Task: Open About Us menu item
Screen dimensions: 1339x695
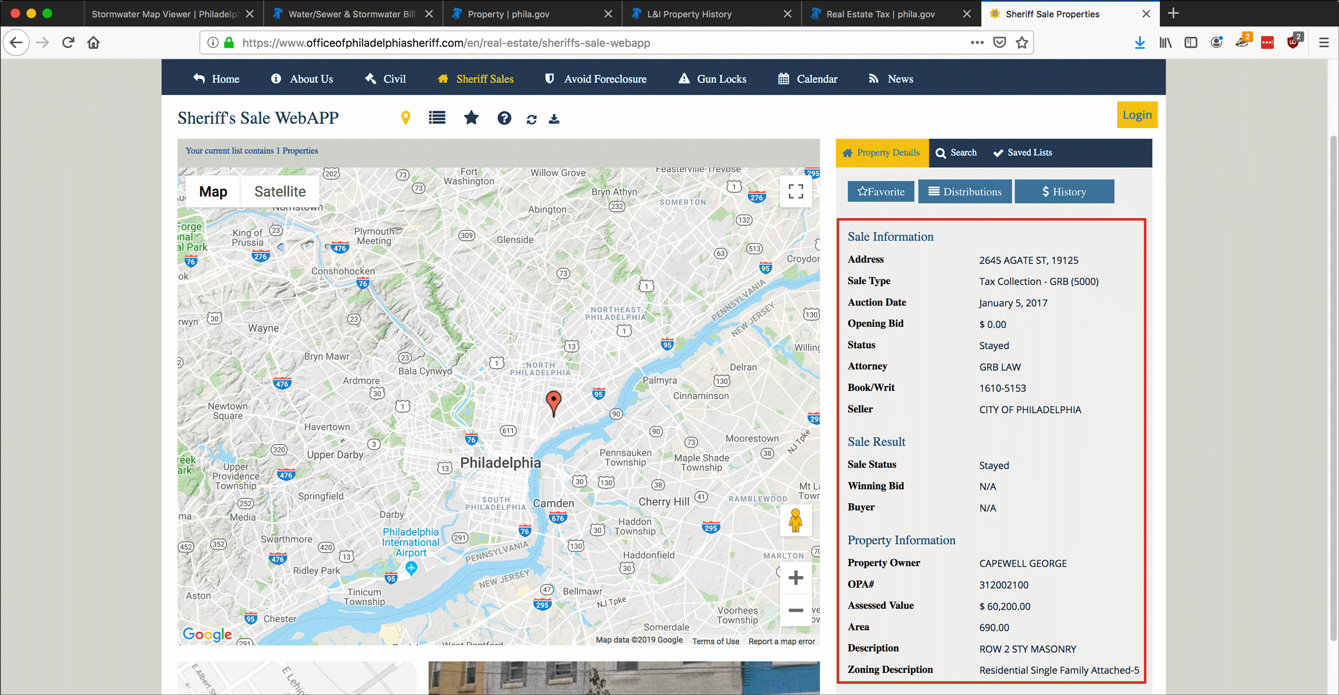Action: tap(302, 78)
